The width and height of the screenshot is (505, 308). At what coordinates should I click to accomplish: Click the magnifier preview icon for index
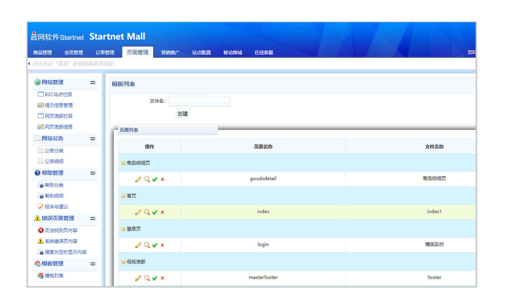pos(147,212)
